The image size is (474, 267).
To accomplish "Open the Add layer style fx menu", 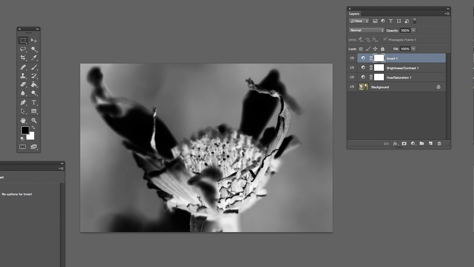I will click(395, 144).
